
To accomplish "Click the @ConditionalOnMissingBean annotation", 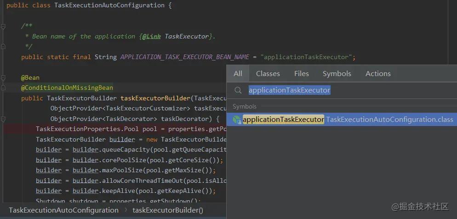I will 67,88.
